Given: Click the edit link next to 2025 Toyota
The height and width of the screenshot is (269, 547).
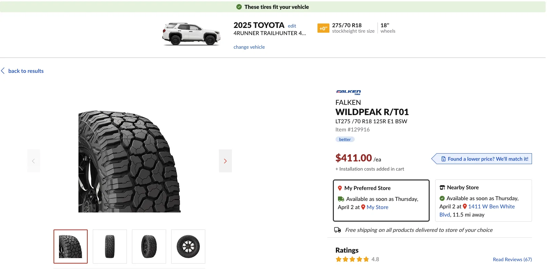Looking at the screenshot, I should (x=292, y=26).
